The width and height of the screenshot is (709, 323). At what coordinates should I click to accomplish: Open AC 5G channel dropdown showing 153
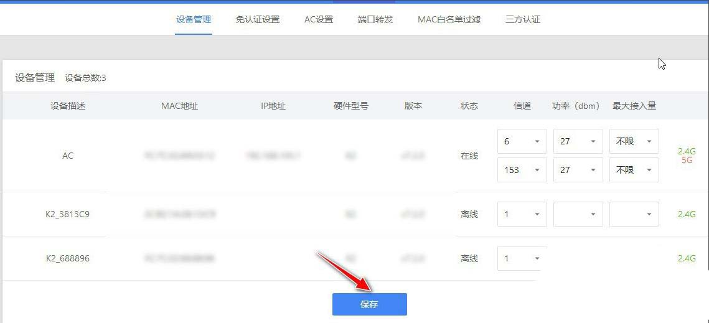(x=522, y=170)
